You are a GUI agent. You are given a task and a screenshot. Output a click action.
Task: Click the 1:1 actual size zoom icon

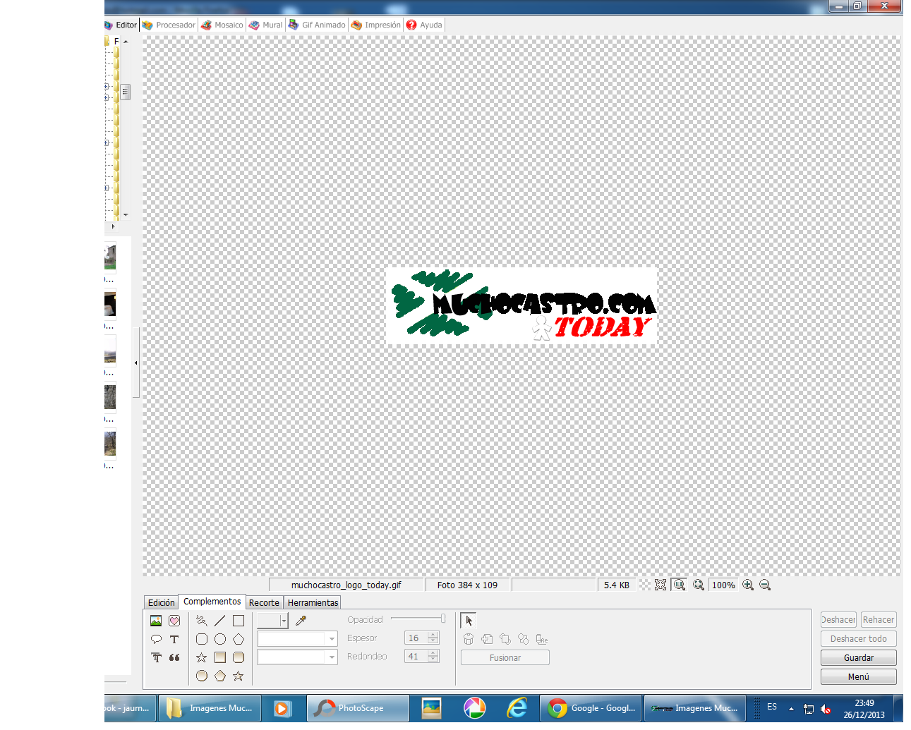(x=680, y=585)
